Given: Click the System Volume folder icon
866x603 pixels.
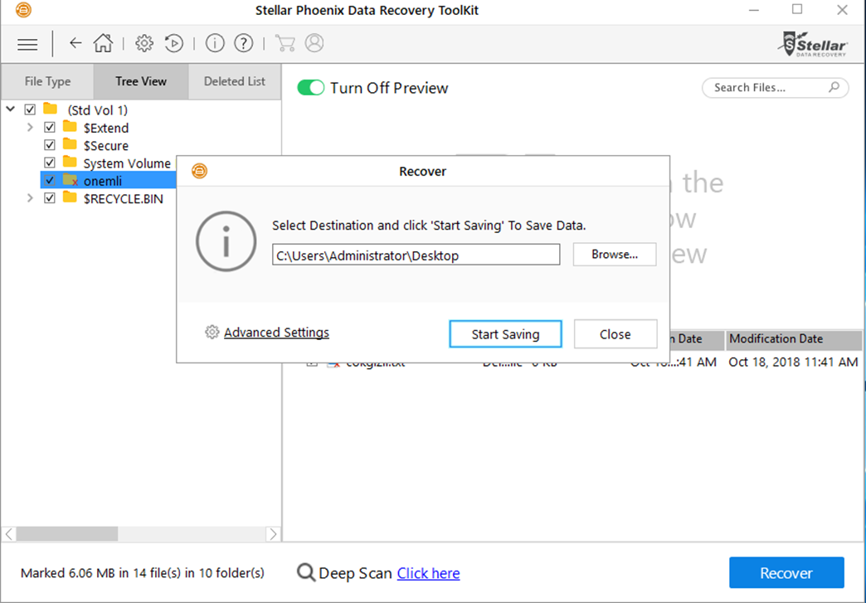Looking at the screenshot, I should (x=70, y=163).
